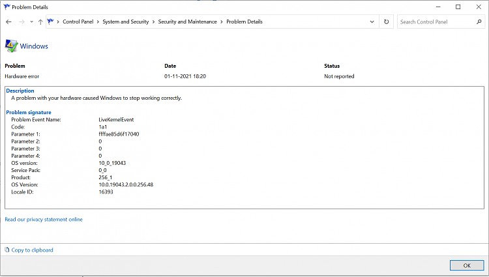The width and height of the screenshot is (489, 277).
Task: Open the recent locations dropdown arrow
Action: tap(31, 22)
